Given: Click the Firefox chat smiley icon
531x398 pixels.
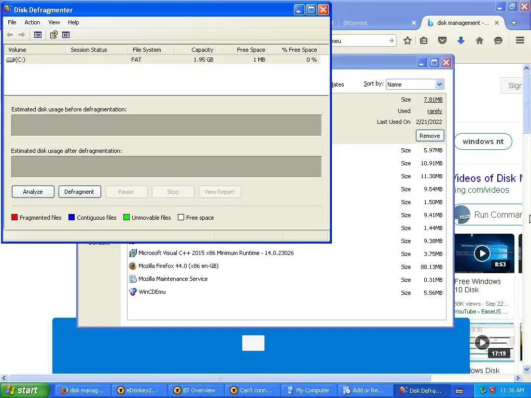Looking at the screenshot, I should 498,40.
